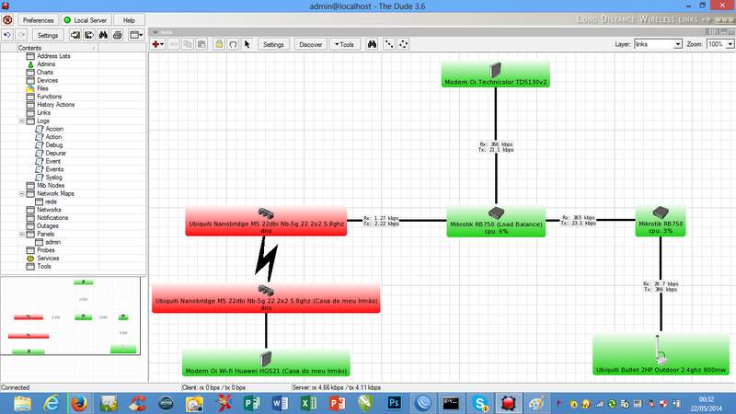The width and height of the screenshot is (736, 414).
Task: Open the Preferences button
Action: click(x=38, y=20)
